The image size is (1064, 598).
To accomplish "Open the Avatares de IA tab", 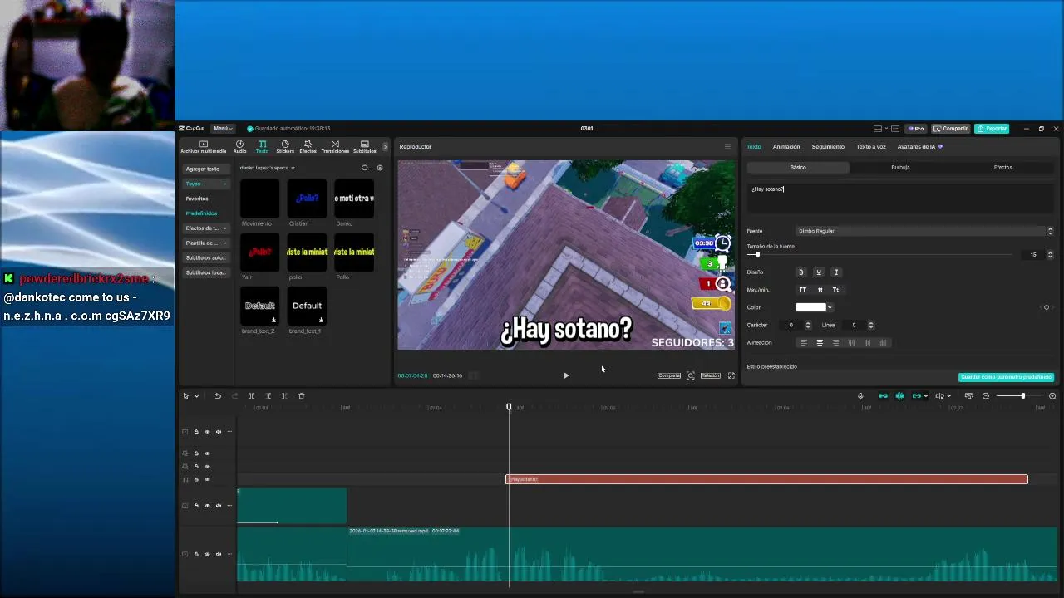I will coord(919,147).
